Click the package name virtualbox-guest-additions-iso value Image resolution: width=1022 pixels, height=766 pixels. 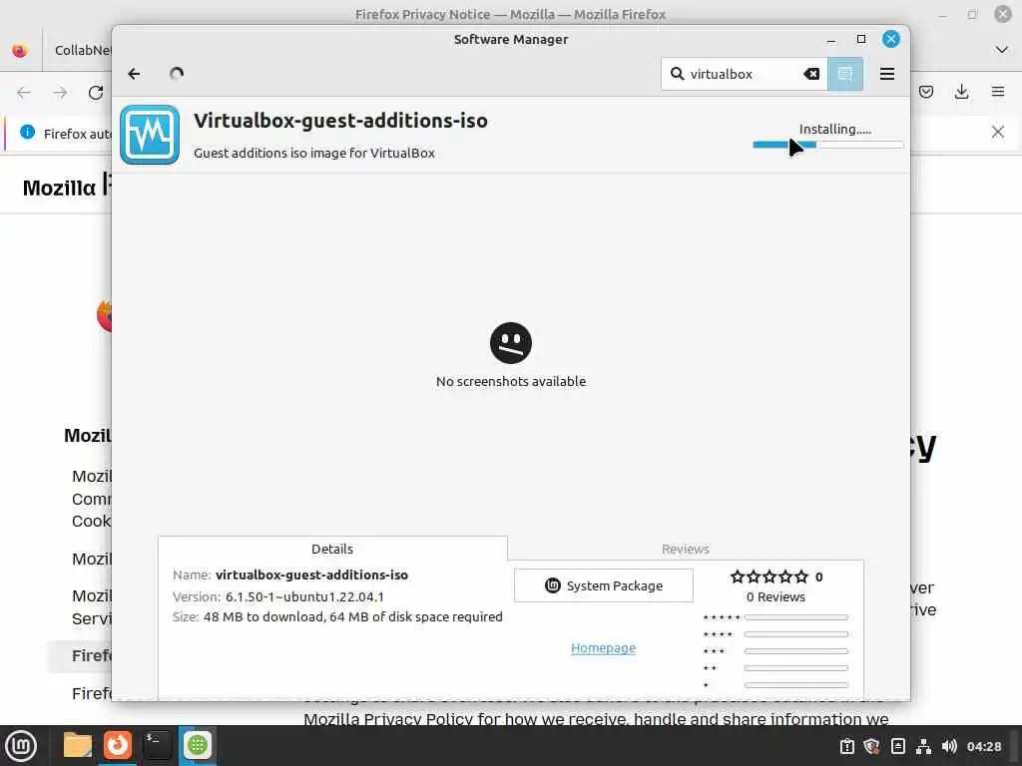(311, 575)
